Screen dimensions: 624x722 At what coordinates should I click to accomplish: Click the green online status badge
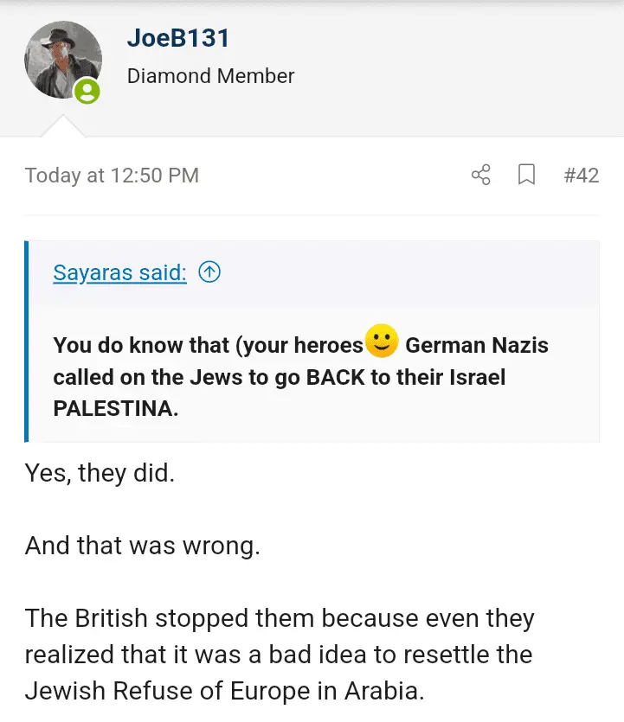click(87, 91)
